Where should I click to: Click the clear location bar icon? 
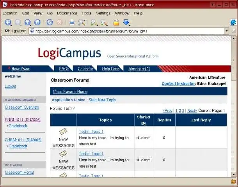click(7, 31)
